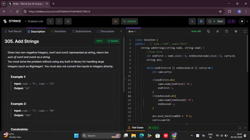Image resolution: width=250 pixels, height=140 pixels.
Task: Click the Solved status badge
Action: [x=113, y=41]
